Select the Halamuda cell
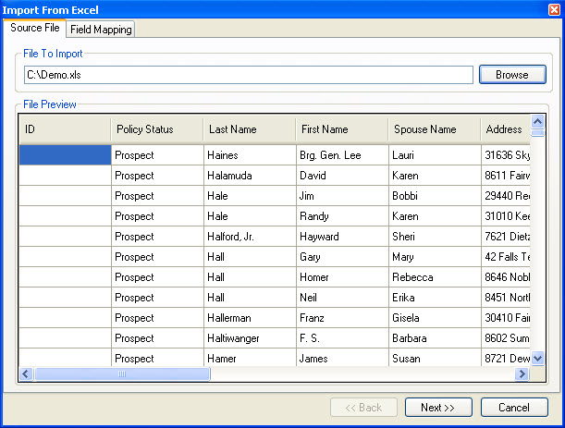 coord(250,176)
